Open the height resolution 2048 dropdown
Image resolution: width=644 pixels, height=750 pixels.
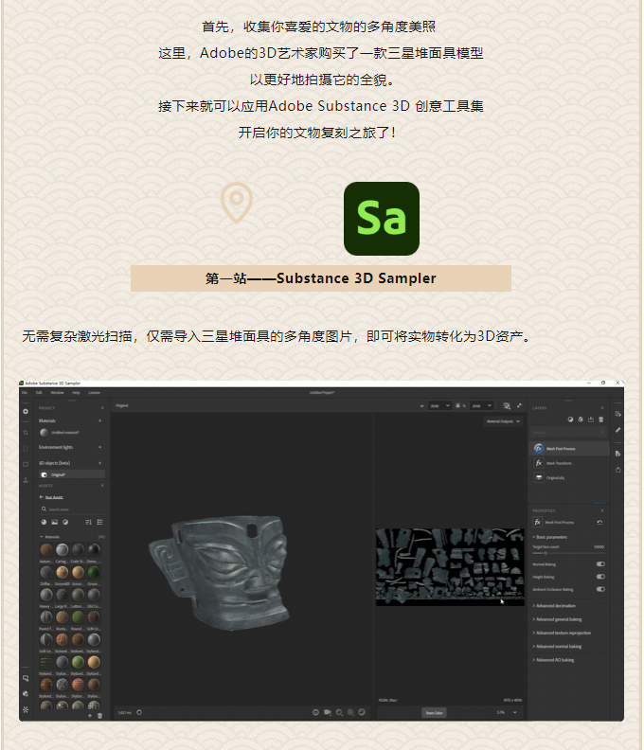(481, 405)
